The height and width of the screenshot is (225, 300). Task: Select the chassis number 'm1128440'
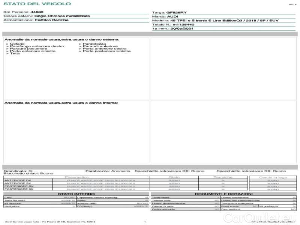[183, 25]
